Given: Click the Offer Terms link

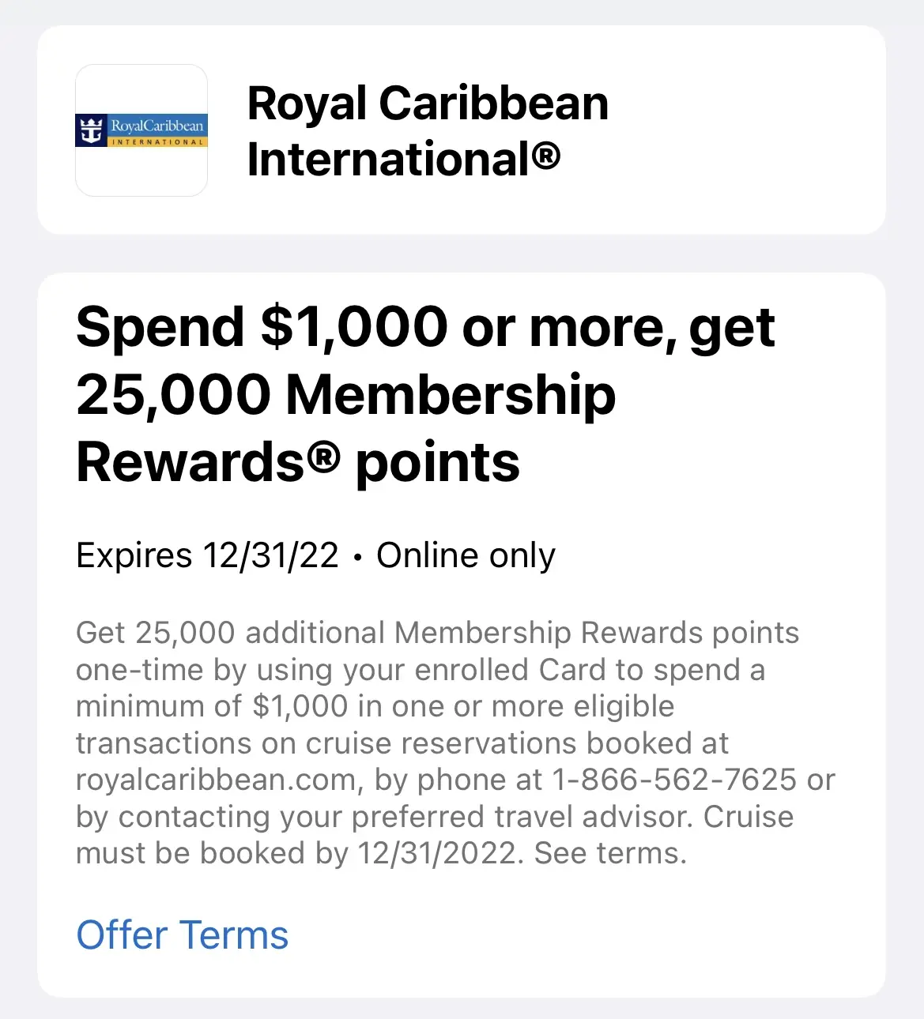Looking at the screenshot, I should tap(183, 935).
